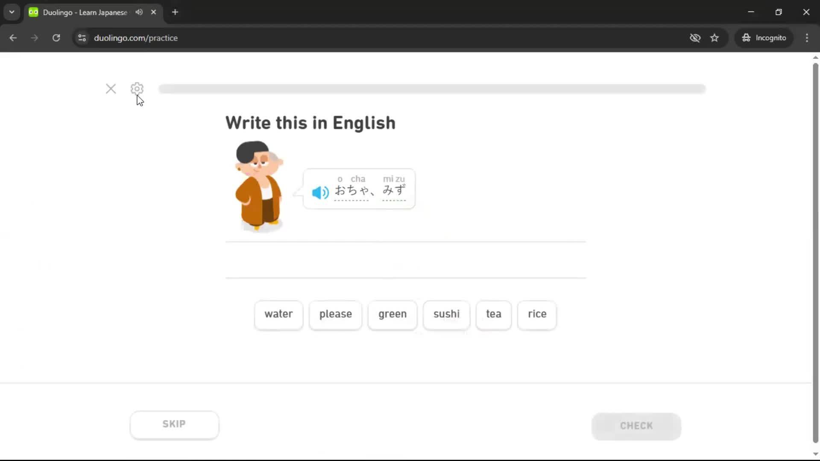
Task: Choose the "tea" word tile
Action: coord(493,314)
